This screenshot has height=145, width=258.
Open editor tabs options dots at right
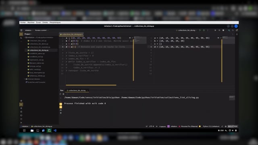233,34
